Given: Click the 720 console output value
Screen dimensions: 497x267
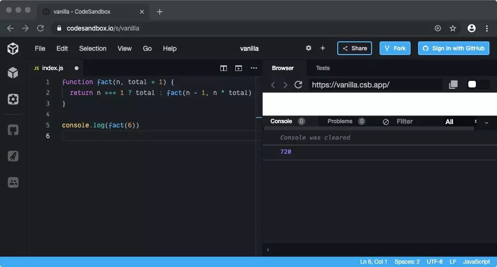Looking at the screenshot, I should [286, 151].
